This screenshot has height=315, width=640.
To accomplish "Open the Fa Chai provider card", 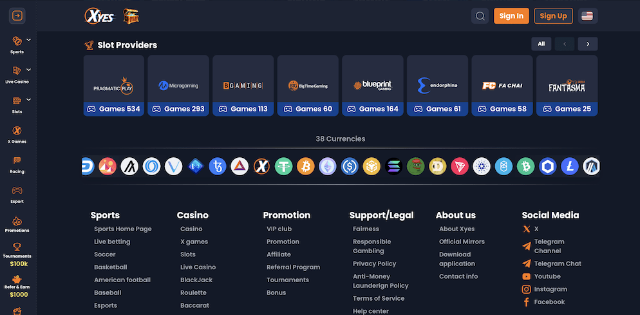I will click(502, 86).
